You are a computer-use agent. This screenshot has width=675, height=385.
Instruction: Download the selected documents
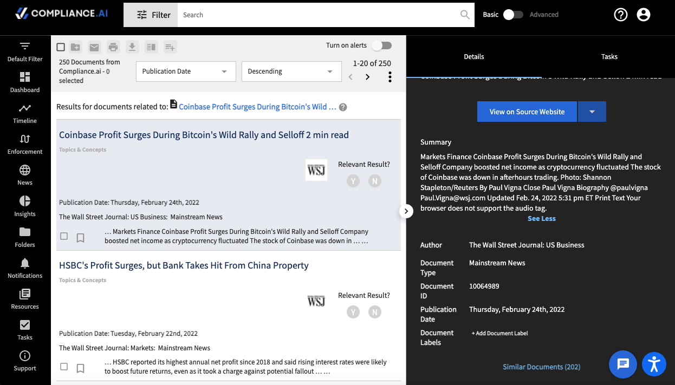click(x=132, y=47)
